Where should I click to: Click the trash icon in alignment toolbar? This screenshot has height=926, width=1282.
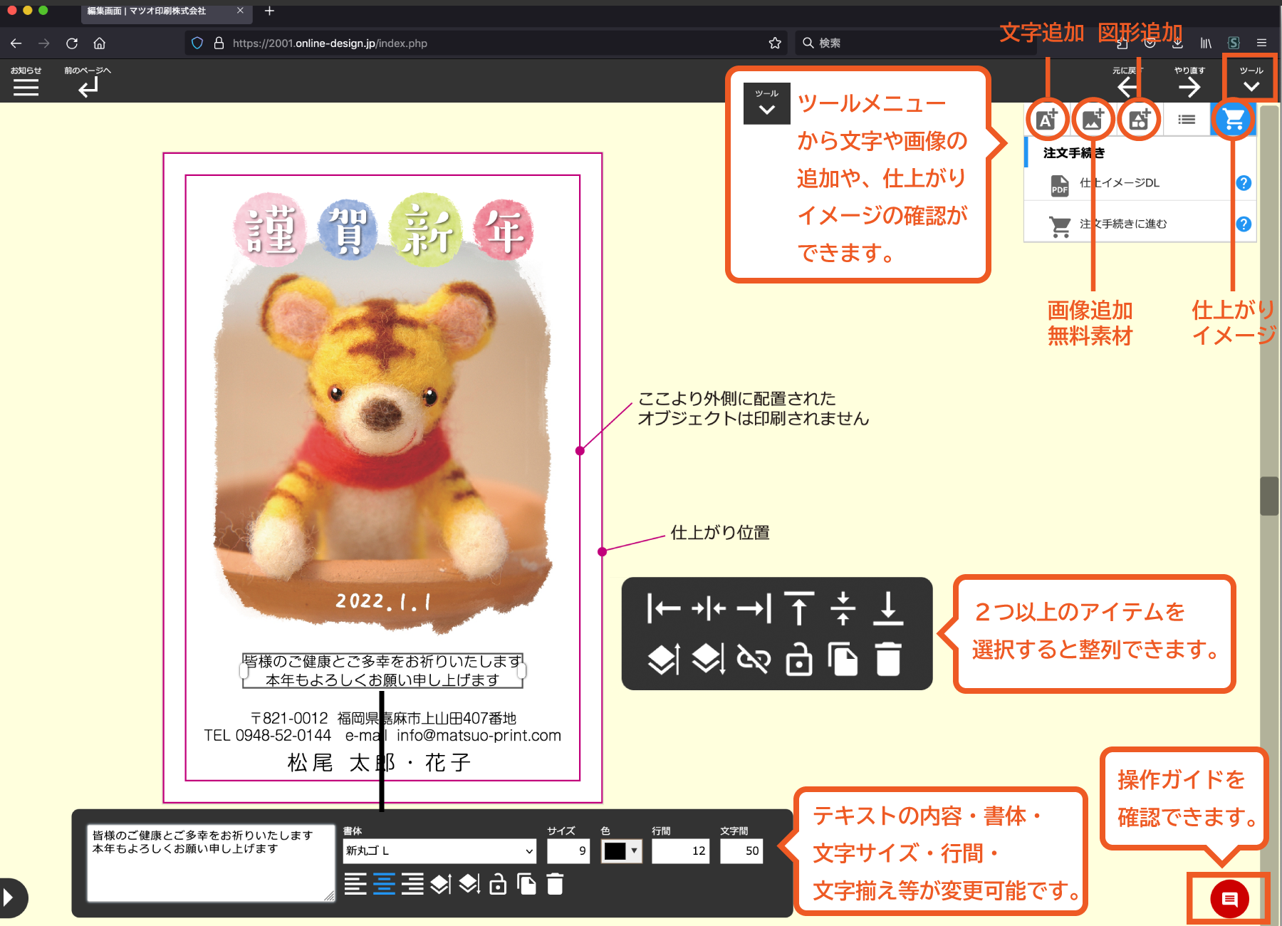888,659
